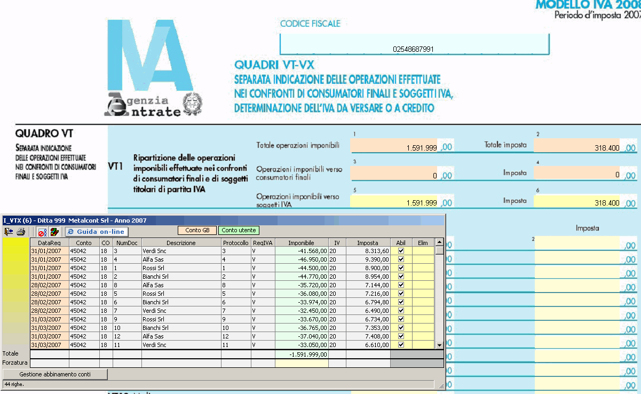Click Imponibile cell -41.568,00

pos(302,250)
